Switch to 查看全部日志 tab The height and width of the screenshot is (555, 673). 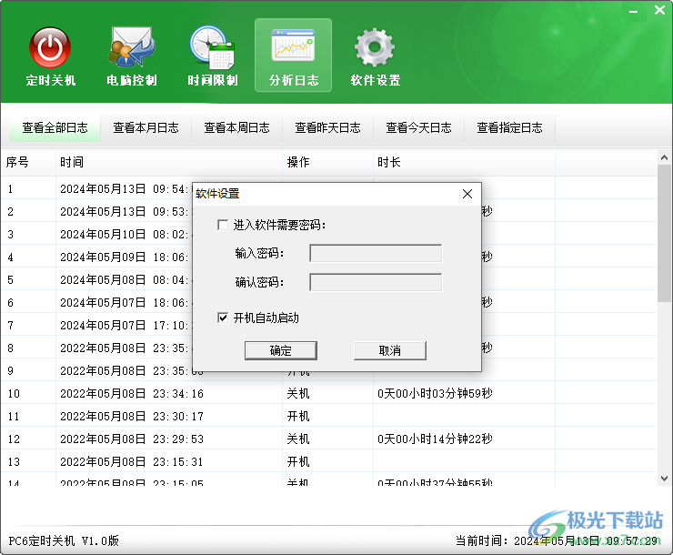tap(55, 127)
